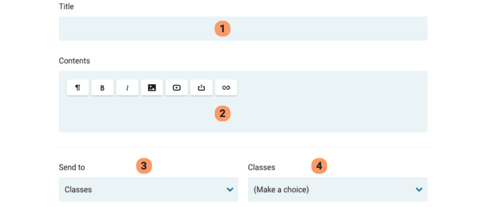Click the Contents field label
Viewport: 487px width, 207px height.
pos(74,61)
